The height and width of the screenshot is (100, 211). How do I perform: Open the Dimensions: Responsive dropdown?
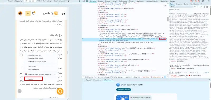pyautogui.click(x=15, y=1)
